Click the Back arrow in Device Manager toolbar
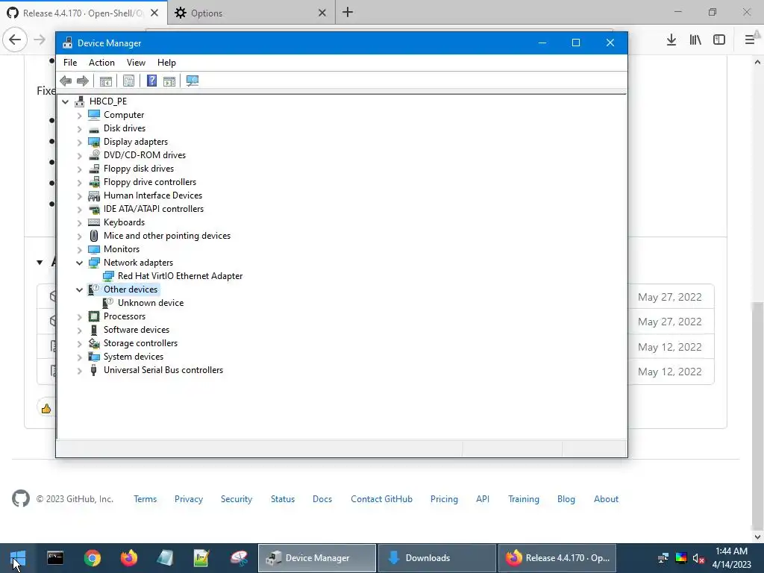The width and height of the screenshot is (764, 573). click(x=66, y=81)
